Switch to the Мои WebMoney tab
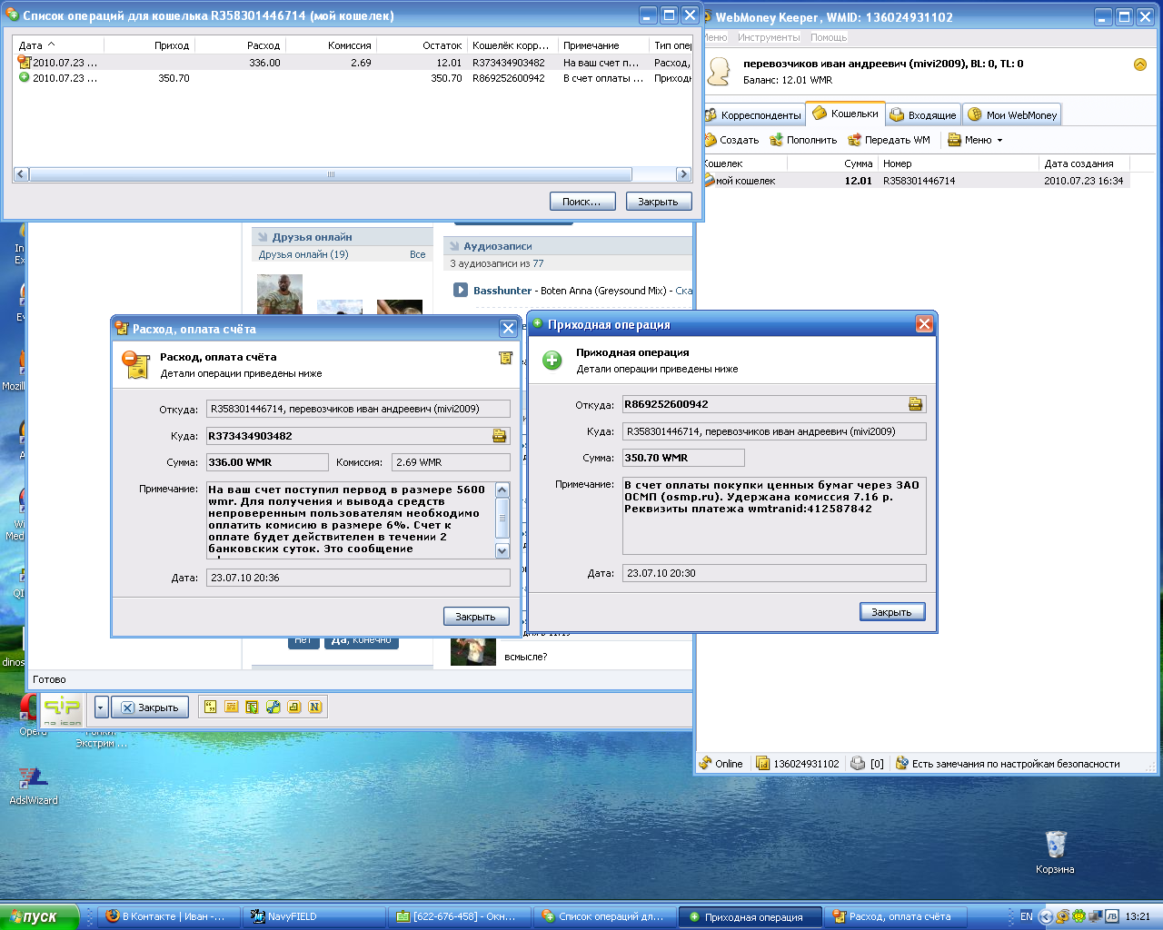Image resolution: width=1163 pixels, height=930 pixels. point(1012,115)
